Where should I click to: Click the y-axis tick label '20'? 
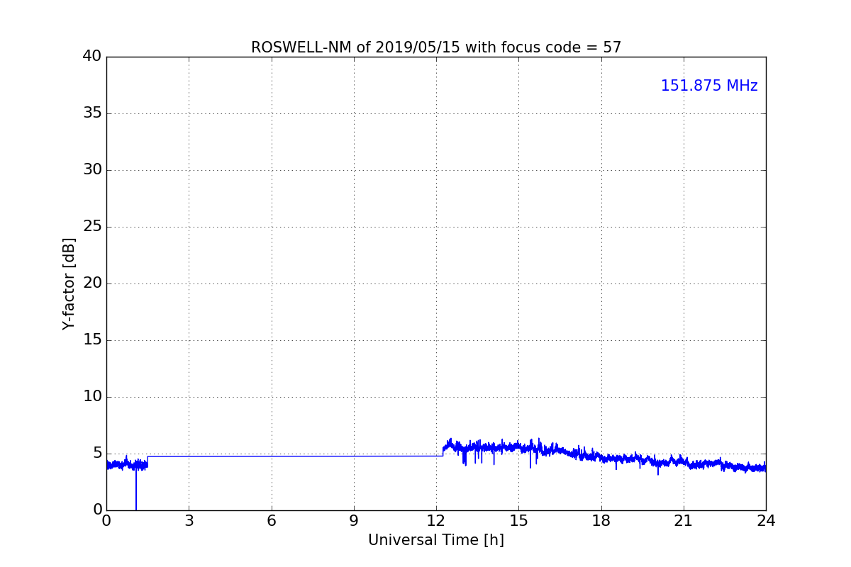92,283
